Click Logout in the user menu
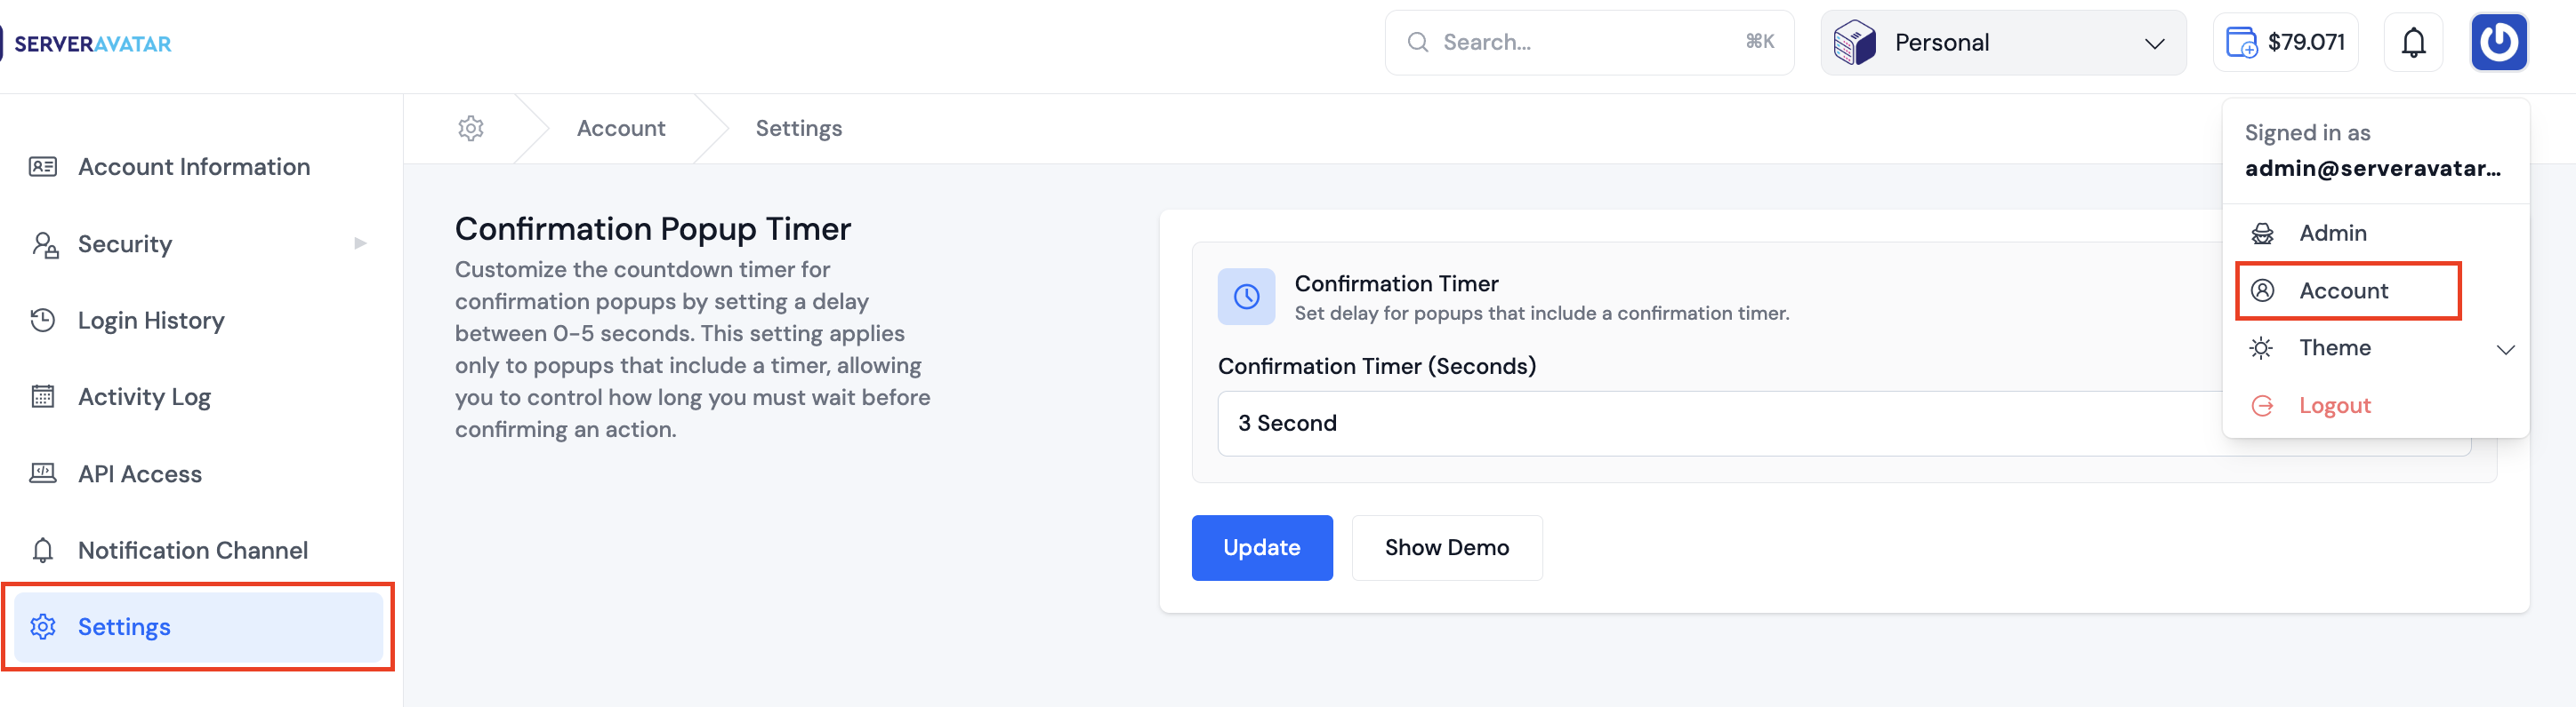Viewport: 2576px width, 707px height. 2334,405
